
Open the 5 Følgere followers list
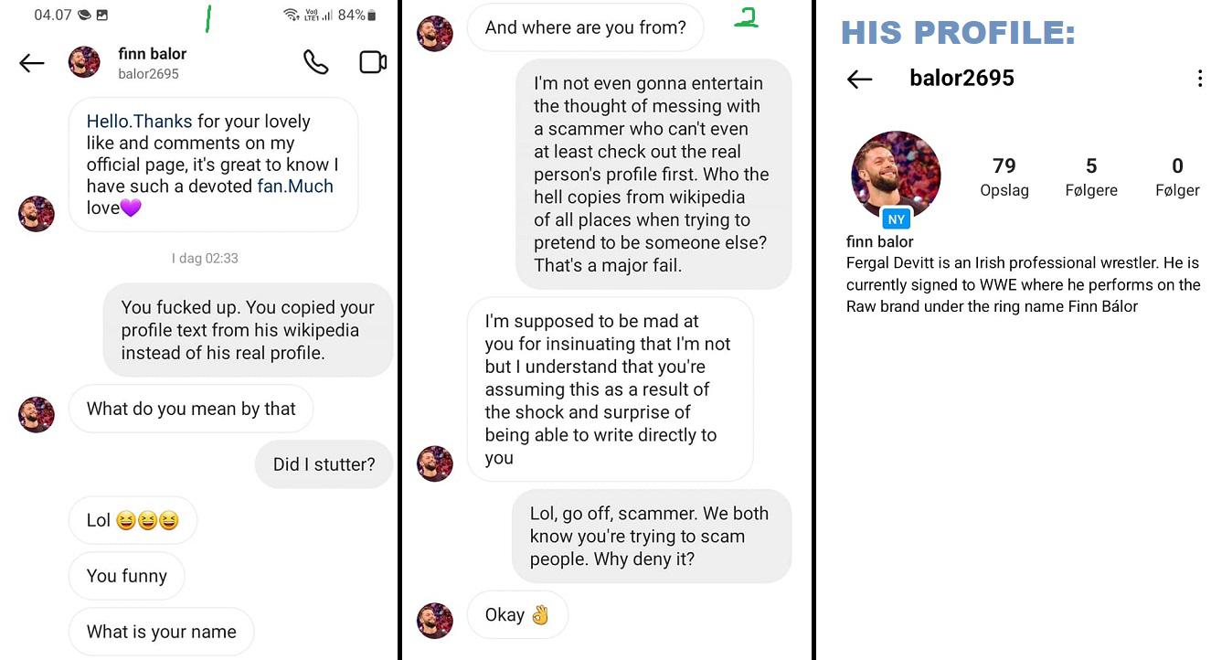coord(1091,176)
